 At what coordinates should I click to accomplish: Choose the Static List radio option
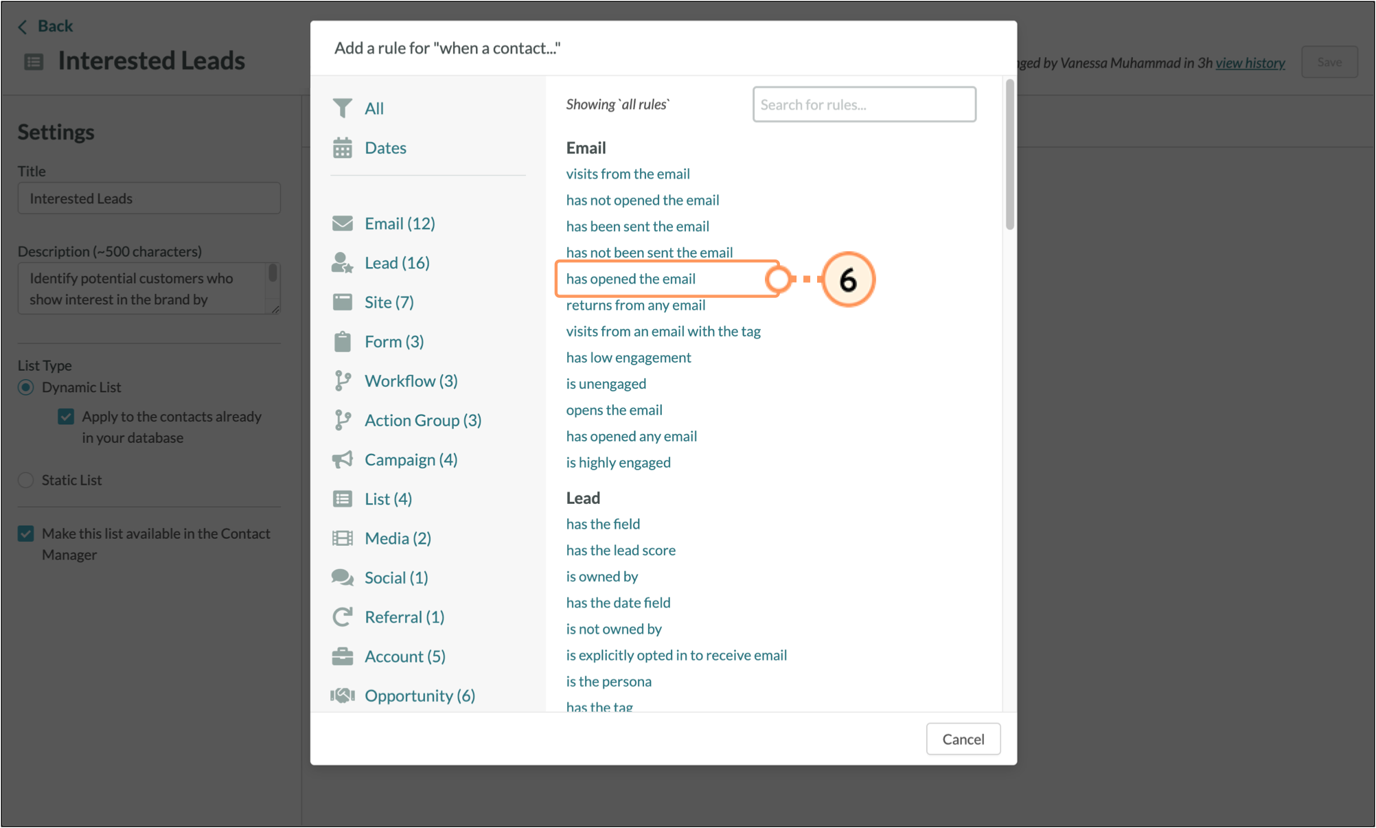26,480
